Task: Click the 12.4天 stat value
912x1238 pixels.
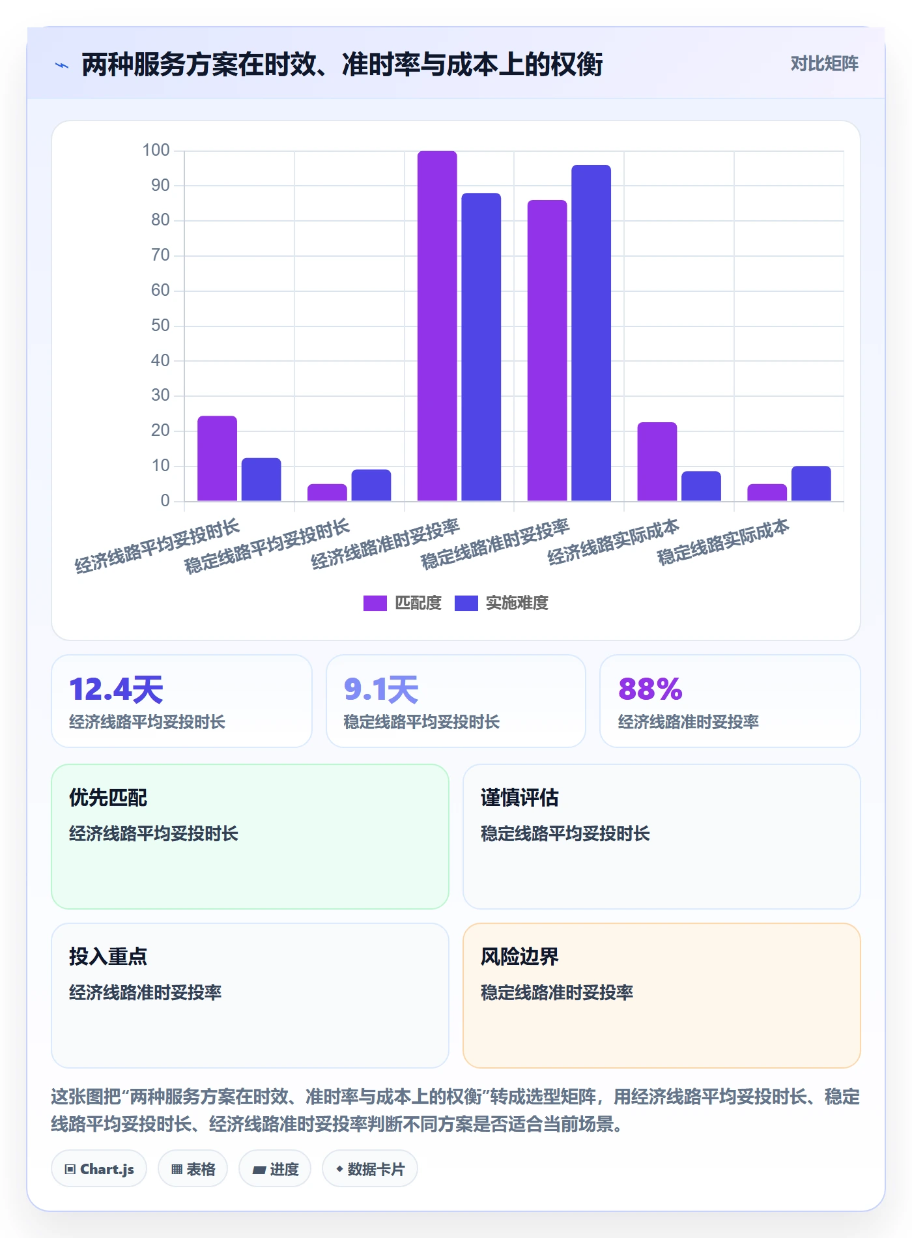Action: [117, 689]
